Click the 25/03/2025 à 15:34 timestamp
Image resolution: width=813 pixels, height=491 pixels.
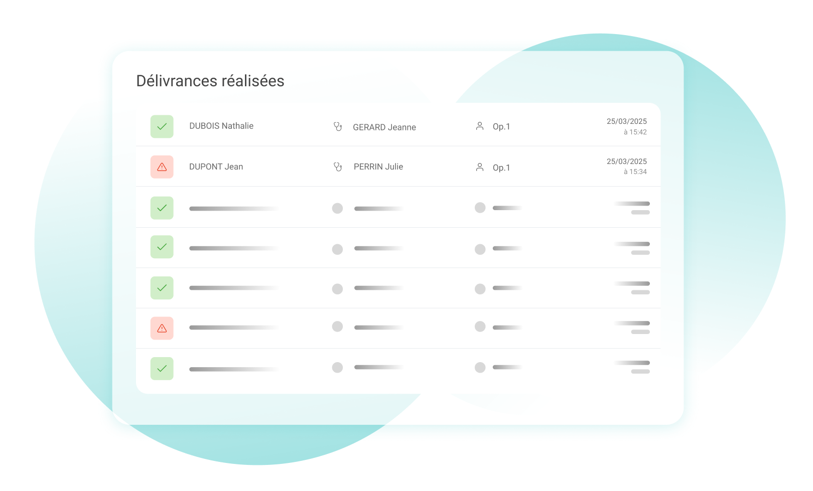pyautogui.click(x=626, y=167)
